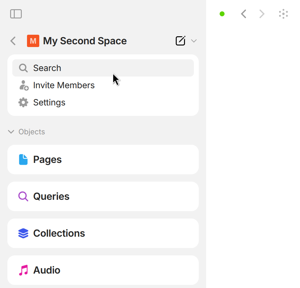Click the orange M space avatar

[x=33, y=41]
